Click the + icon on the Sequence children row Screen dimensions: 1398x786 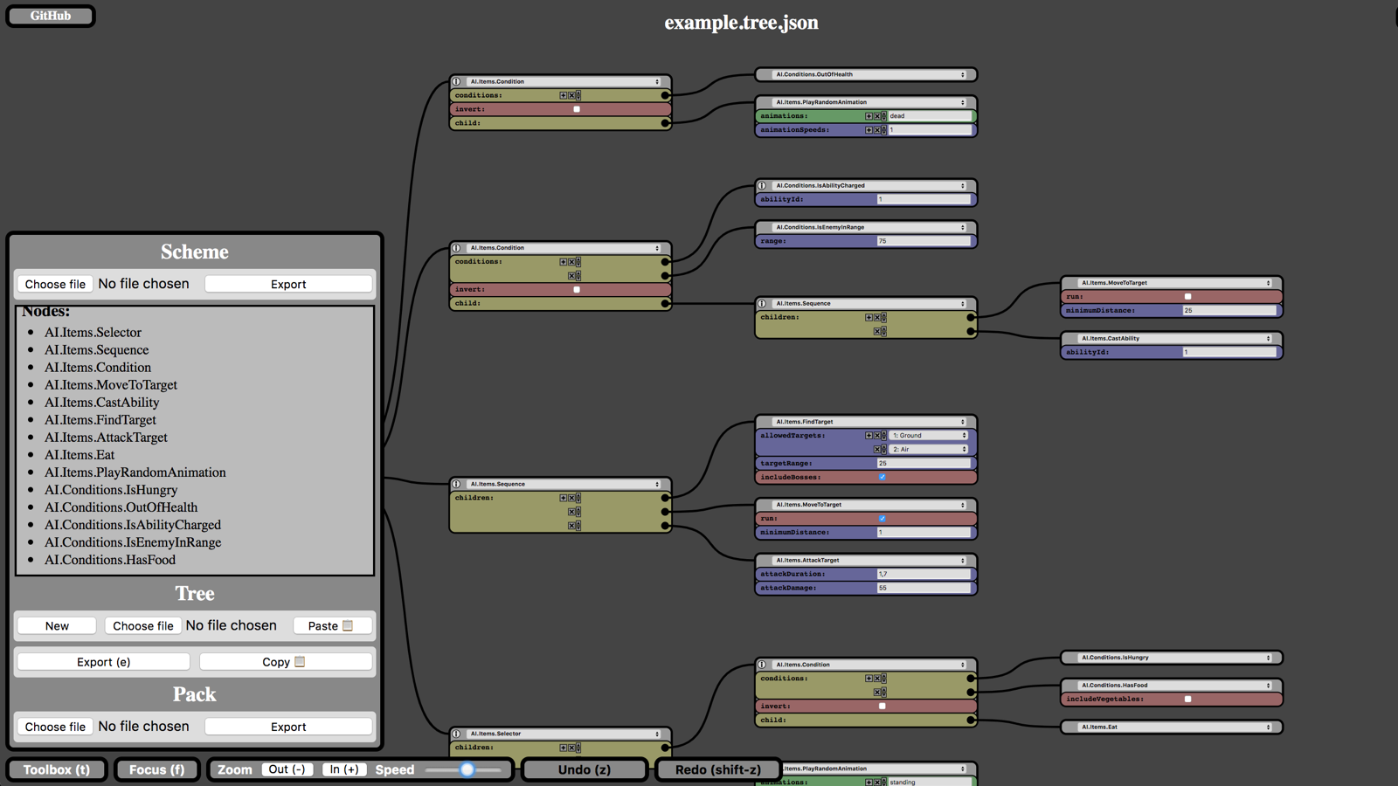pyautogui.click(x=869, y=317)
